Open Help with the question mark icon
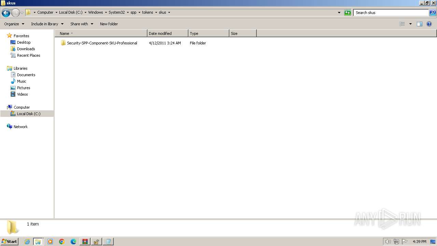Screen dimensions: 437x246 (429, 24)
